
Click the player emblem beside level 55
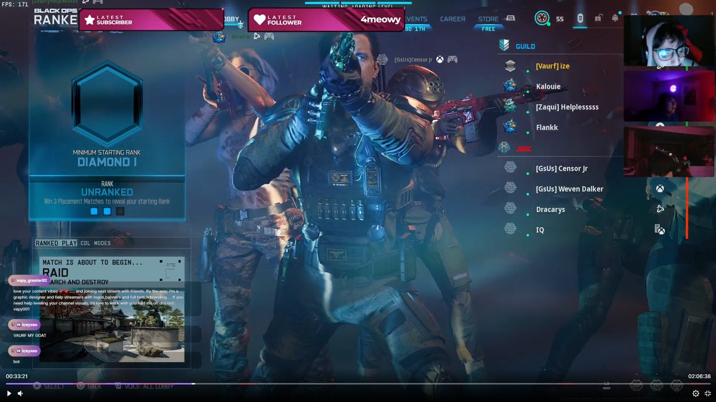(x=542, y=18)
